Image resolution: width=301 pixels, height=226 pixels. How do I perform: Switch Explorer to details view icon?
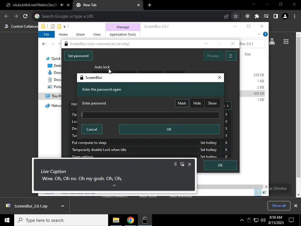[258, 192]
